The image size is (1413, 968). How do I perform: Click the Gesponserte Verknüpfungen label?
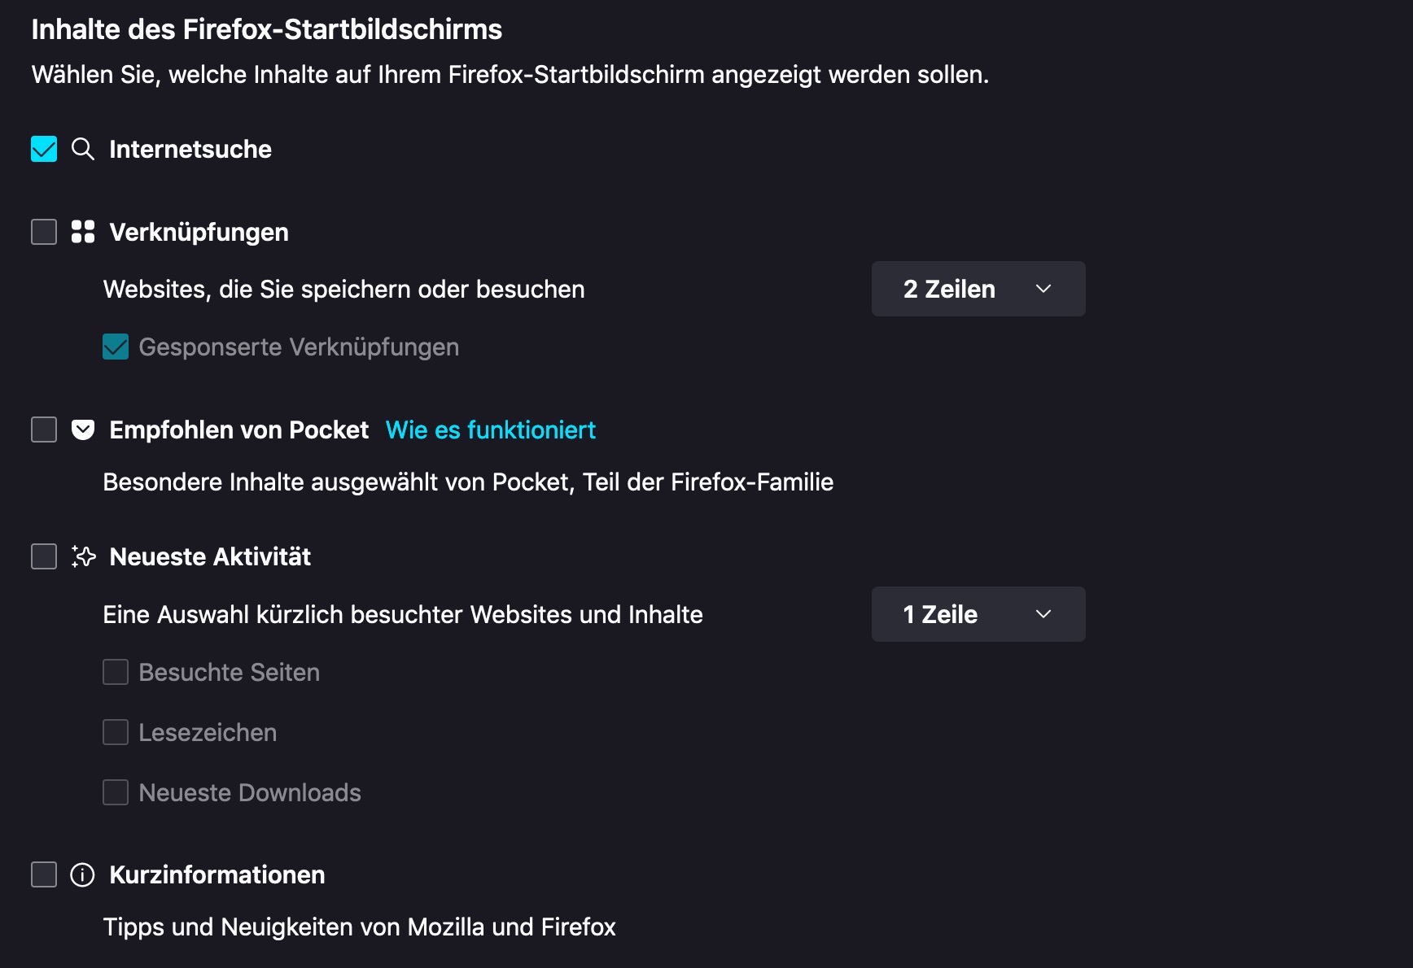[x=299, y=347]
